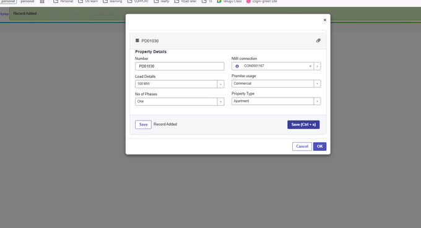This screenshot has height=228, width=421.
Task: Open the Telugu Class bookmark
Action: (230, 1)
